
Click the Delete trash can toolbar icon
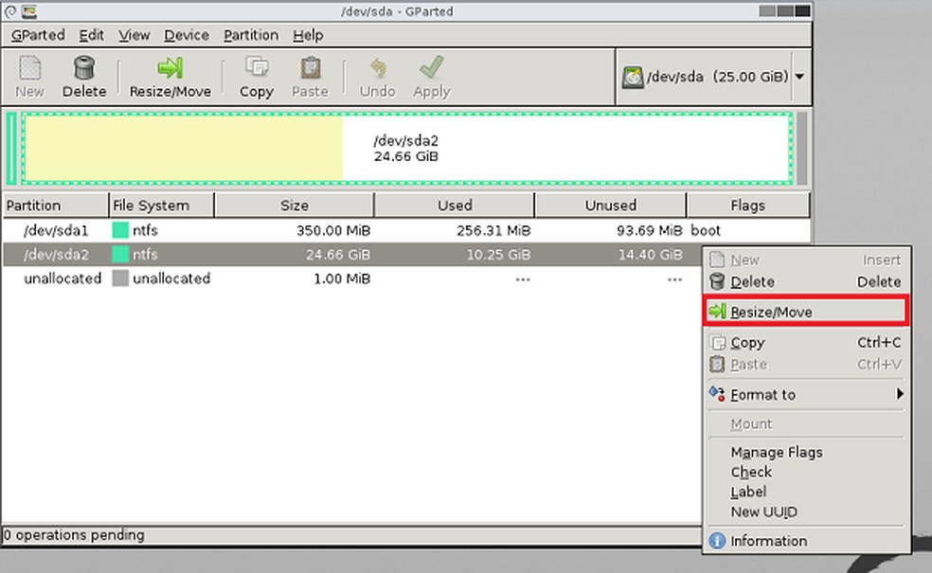[x=83, y=68]
